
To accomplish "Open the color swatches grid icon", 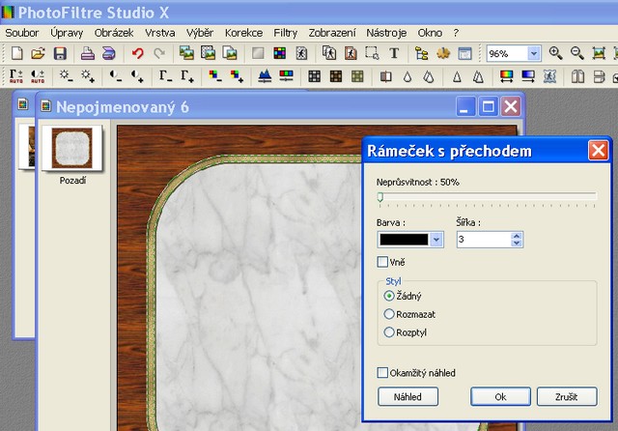I will (280, 53).
